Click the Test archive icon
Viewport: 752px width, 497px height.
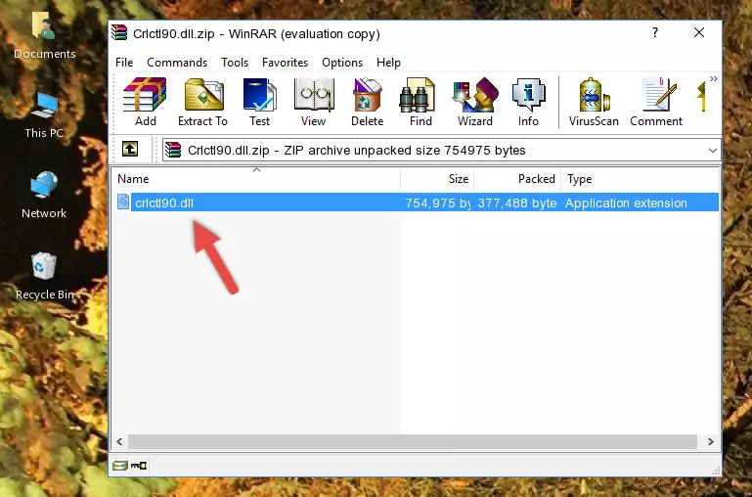pos(259,95)
